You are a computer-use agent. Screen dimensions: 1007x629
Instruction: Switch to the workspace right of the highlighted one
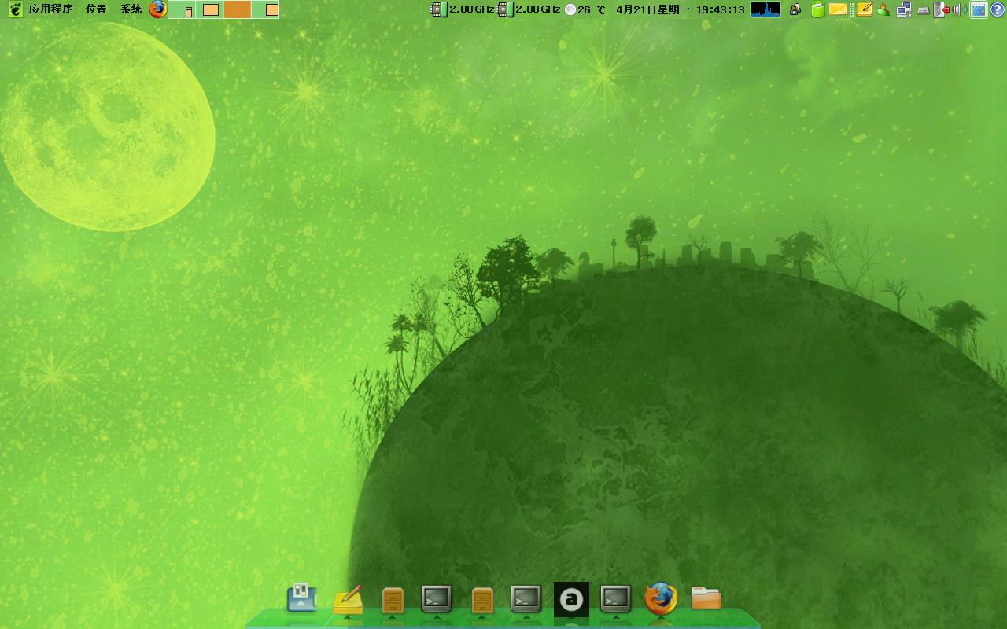265,9
